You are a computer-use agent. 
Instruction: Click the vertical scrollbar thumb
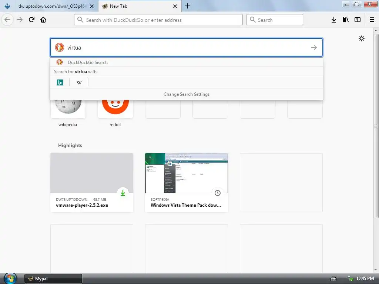tap(375, 126)
